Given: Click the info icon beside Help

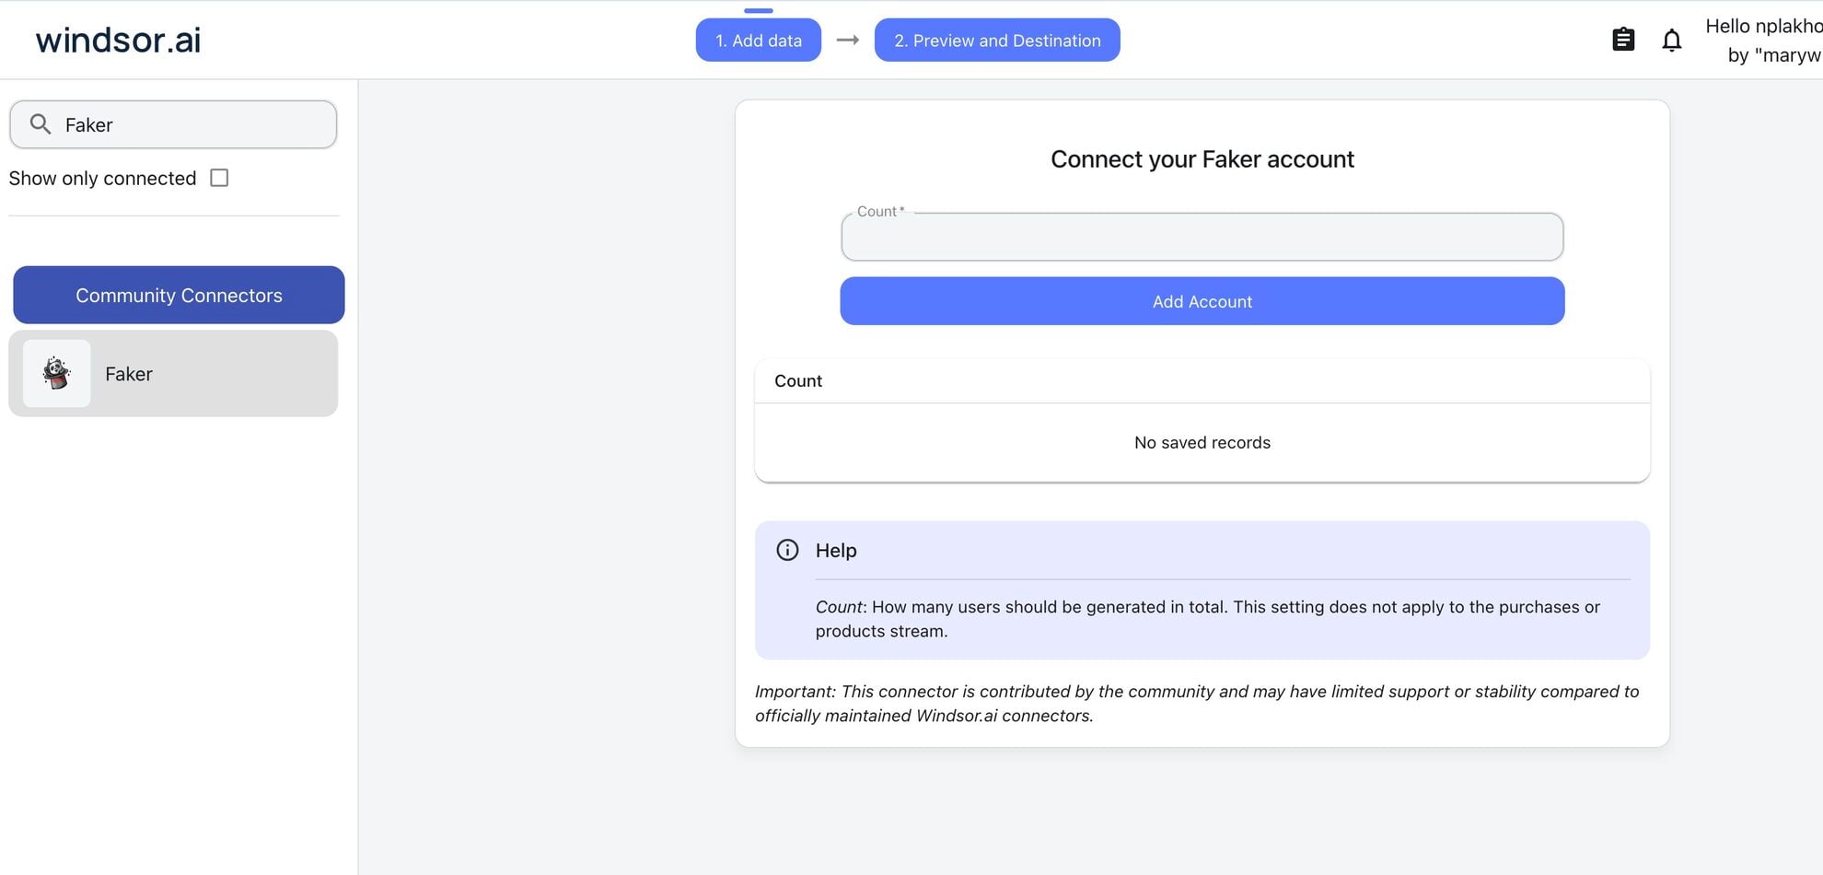Looking at the screenshot, I should pos(787,550).
